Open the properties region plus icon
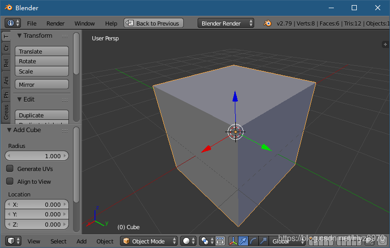 [x=385, y=44]
